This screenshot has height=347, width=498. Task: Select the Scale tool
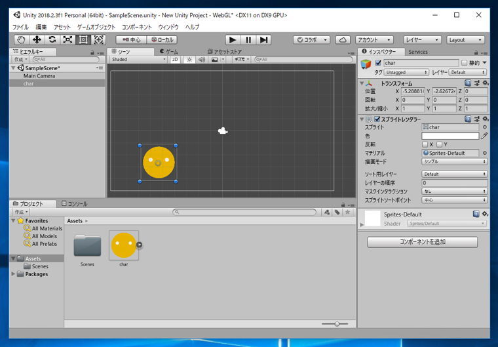(x=67, y=40)
